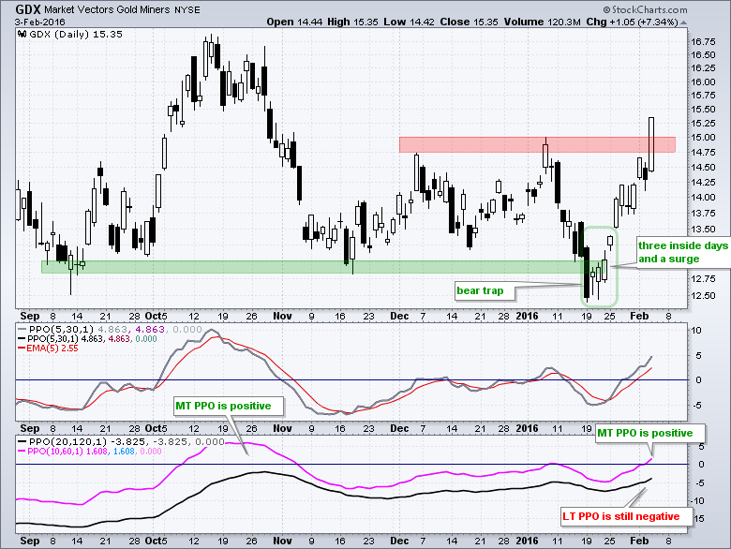Screen dimensions: 731x549
Task: Click the GDX ticker symbol in the title
Action: point(28,8)
